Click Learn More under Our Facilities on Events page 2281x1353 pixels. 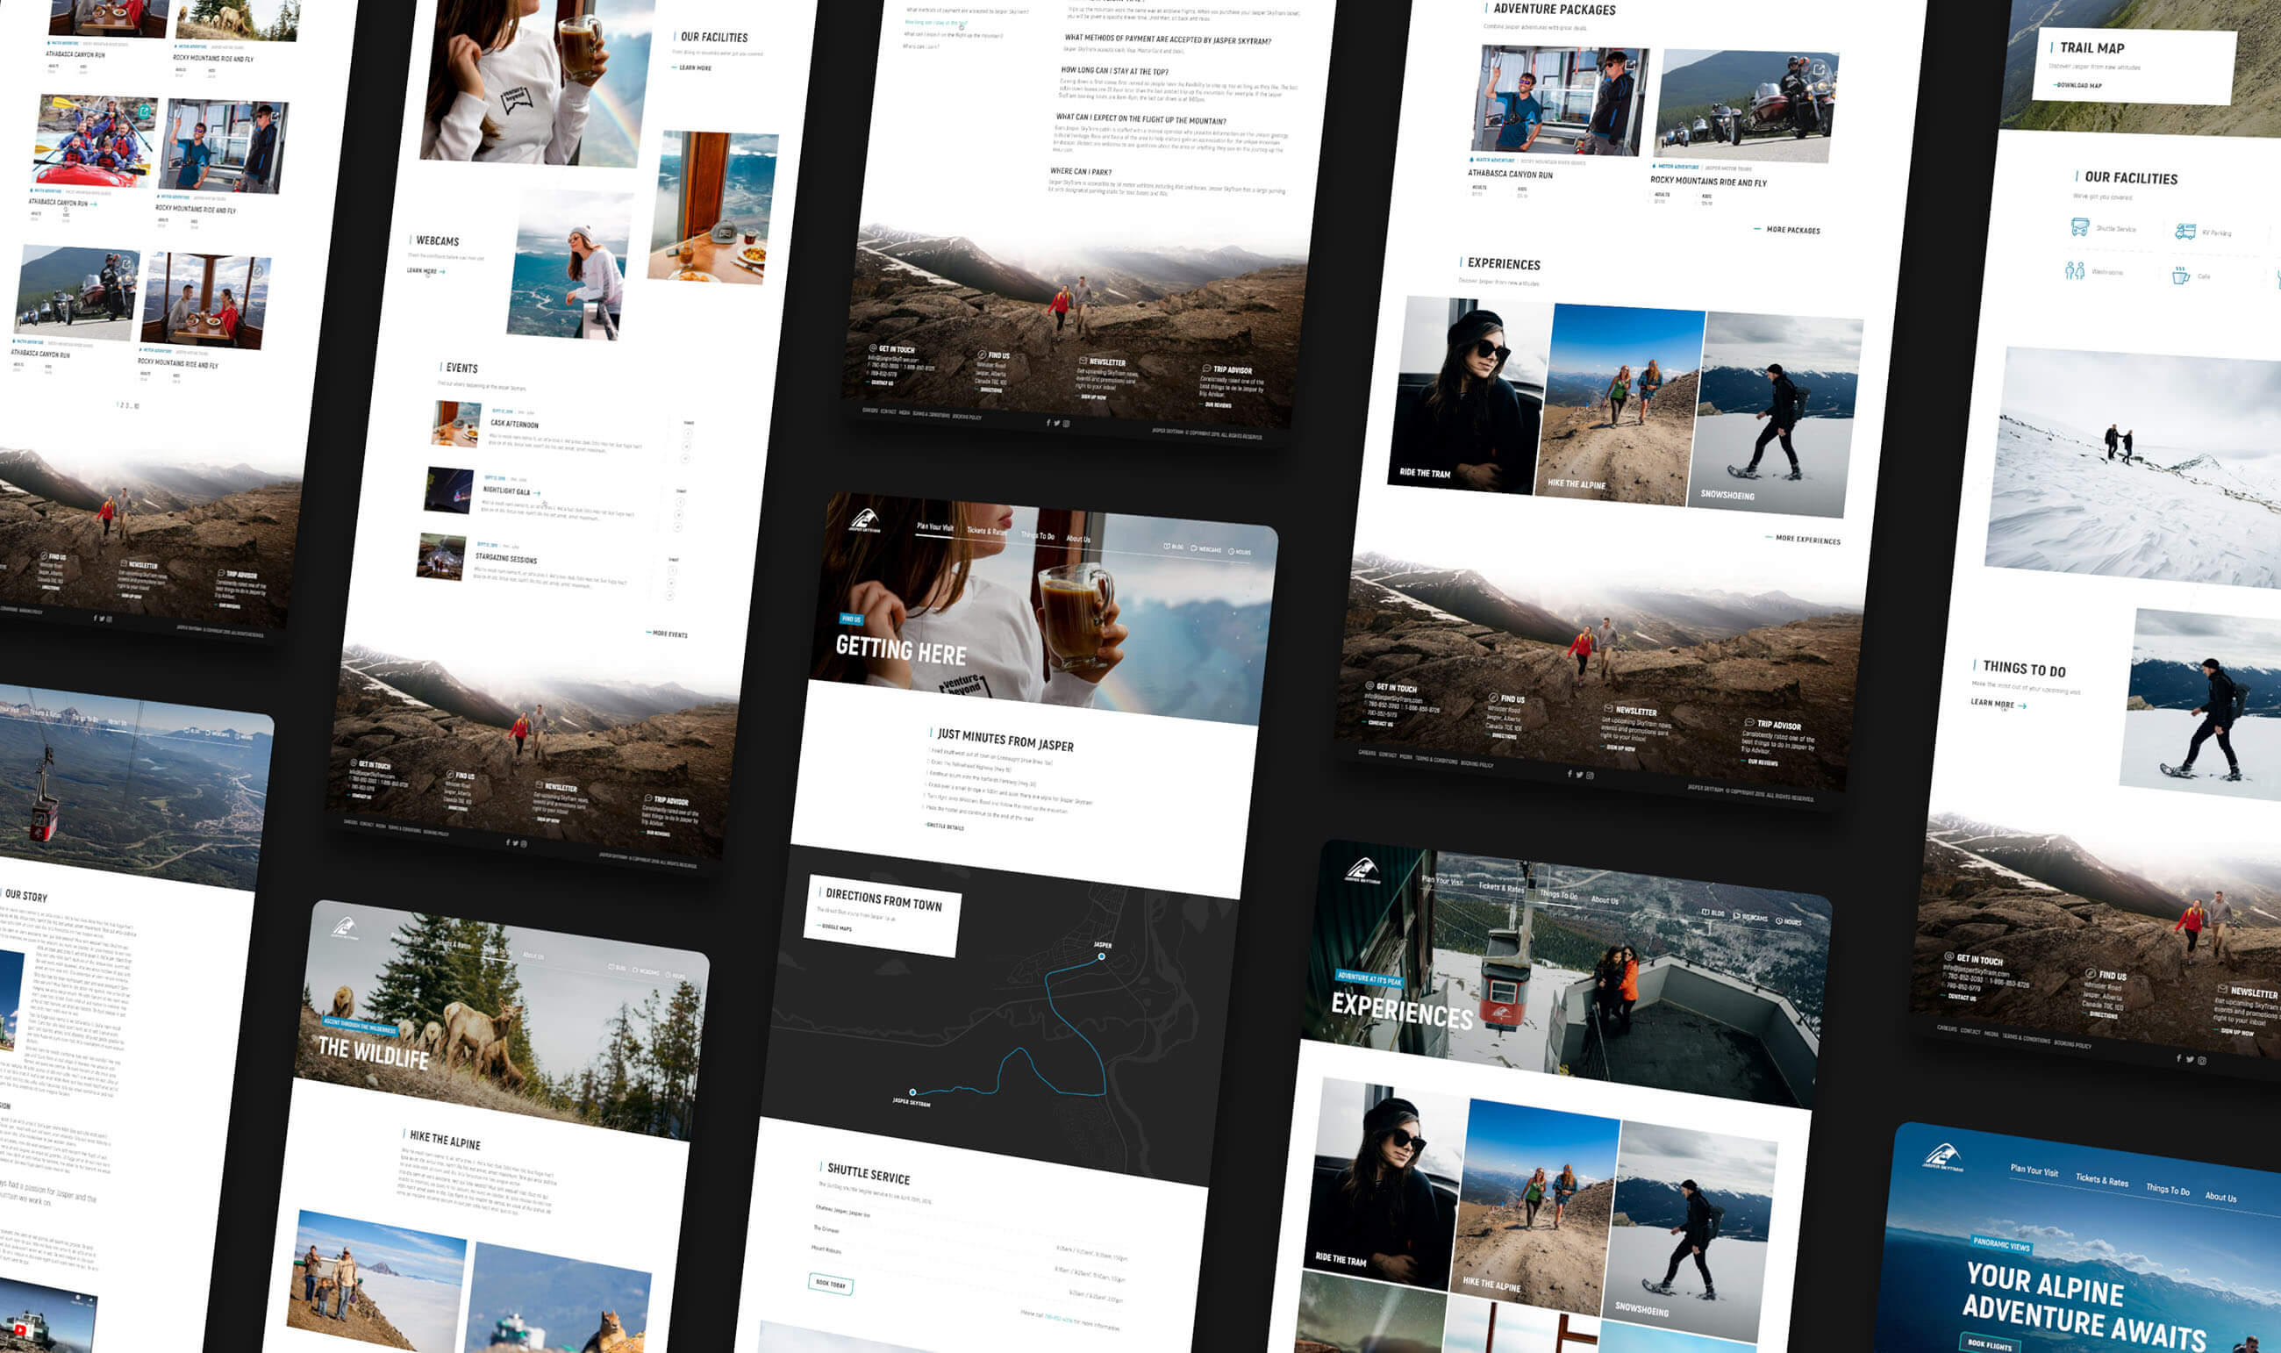tap(692, 68)
